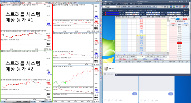Close the 종목검색 tab

116,10
